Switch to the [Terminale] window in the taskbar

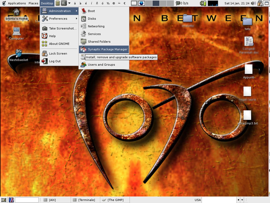[86, 200]
